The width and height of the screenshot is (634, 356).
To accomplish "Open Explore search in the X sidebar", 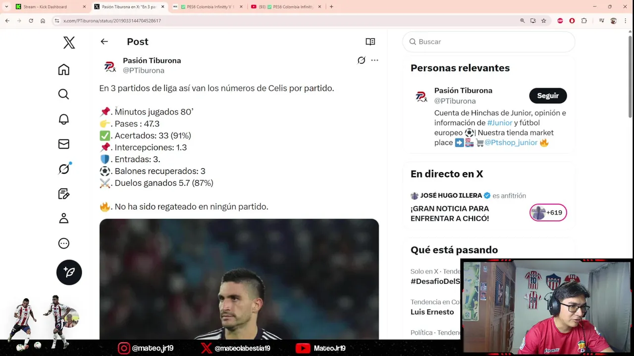I will pos(63,94).
